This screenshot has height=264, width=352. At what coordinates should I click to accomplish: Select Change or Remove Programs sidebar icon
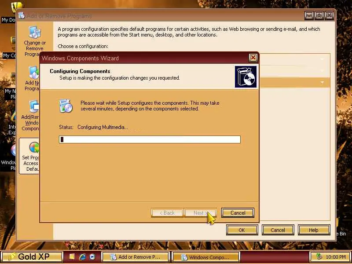coord(35,32)
